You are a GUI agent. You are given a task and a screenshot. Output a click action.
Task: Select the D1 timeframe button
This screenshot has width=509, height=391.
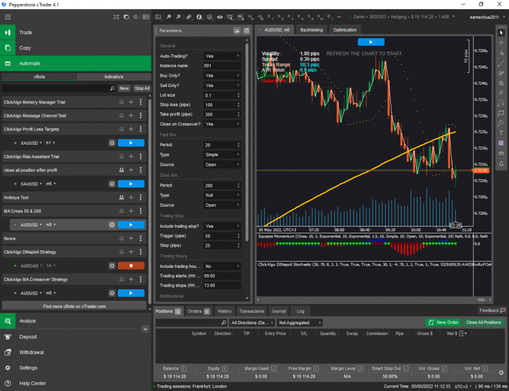tap(329, 17)
